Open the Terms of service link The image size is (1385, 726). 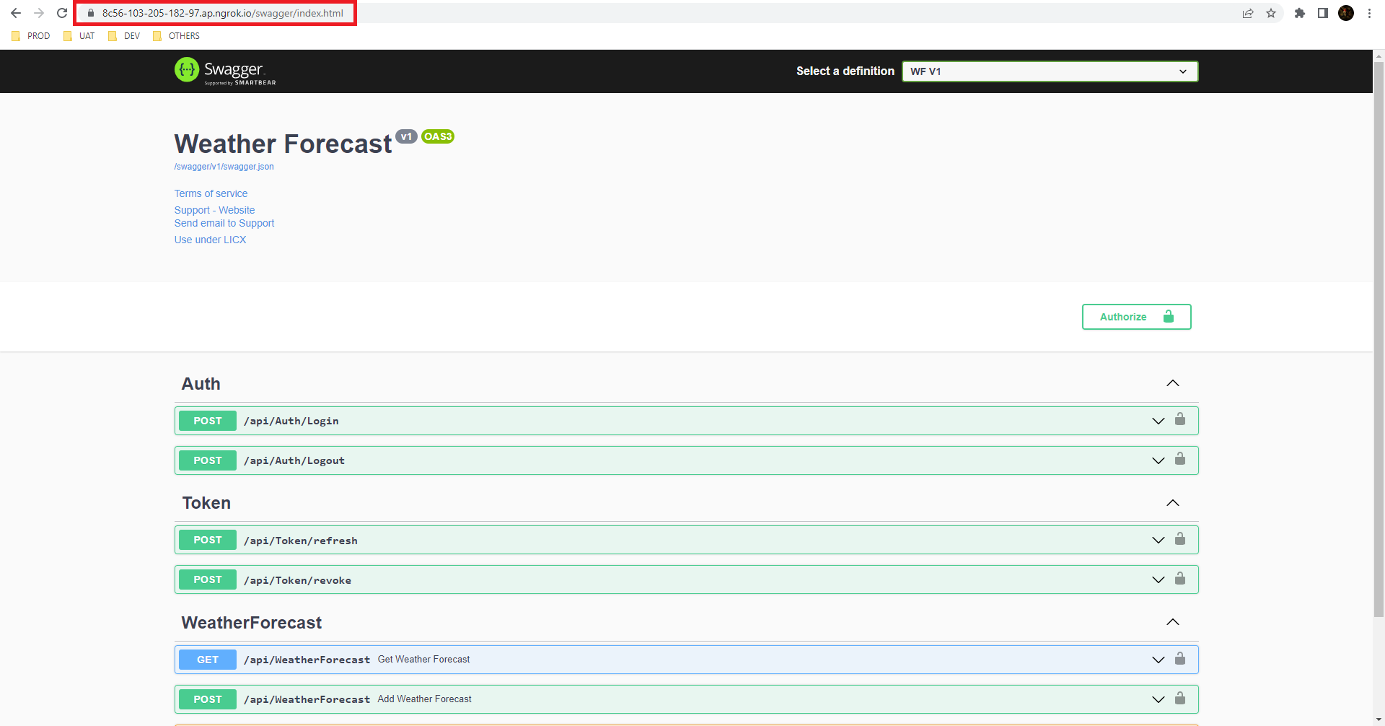tap(211, 193)
